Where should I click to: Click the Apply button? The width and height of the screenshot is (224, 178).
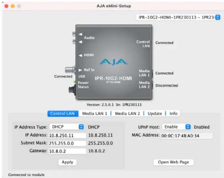click(68, 162)
